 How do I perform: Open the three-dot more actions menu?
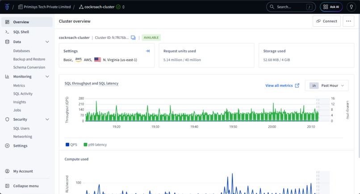(x=348, y=21)
